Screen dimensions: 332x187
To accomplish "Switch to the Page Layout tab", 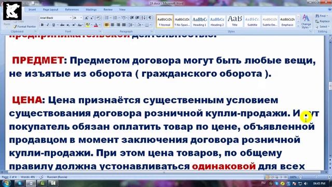I will (x=50, y=9).
